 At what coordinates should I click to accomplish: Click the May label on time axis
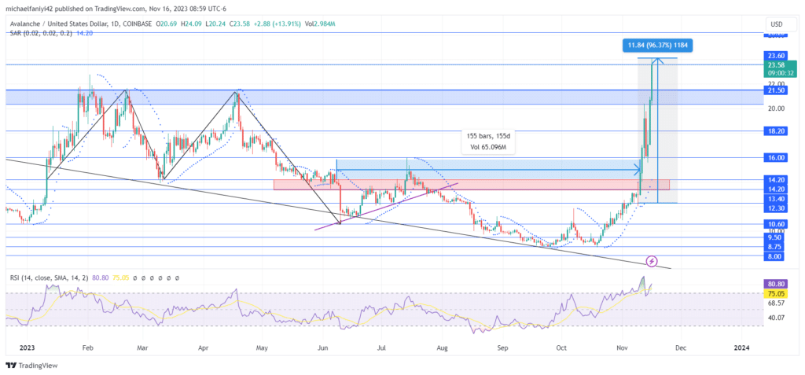point(263,347)
